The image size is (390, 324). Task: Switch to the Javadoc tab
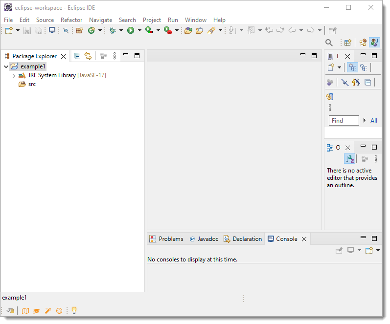(x=204, y=239)
